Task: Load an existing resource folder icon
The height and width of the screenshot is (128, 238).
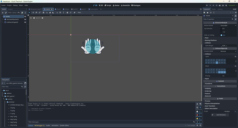Action: pyautogui.click(x=208, y=12)
